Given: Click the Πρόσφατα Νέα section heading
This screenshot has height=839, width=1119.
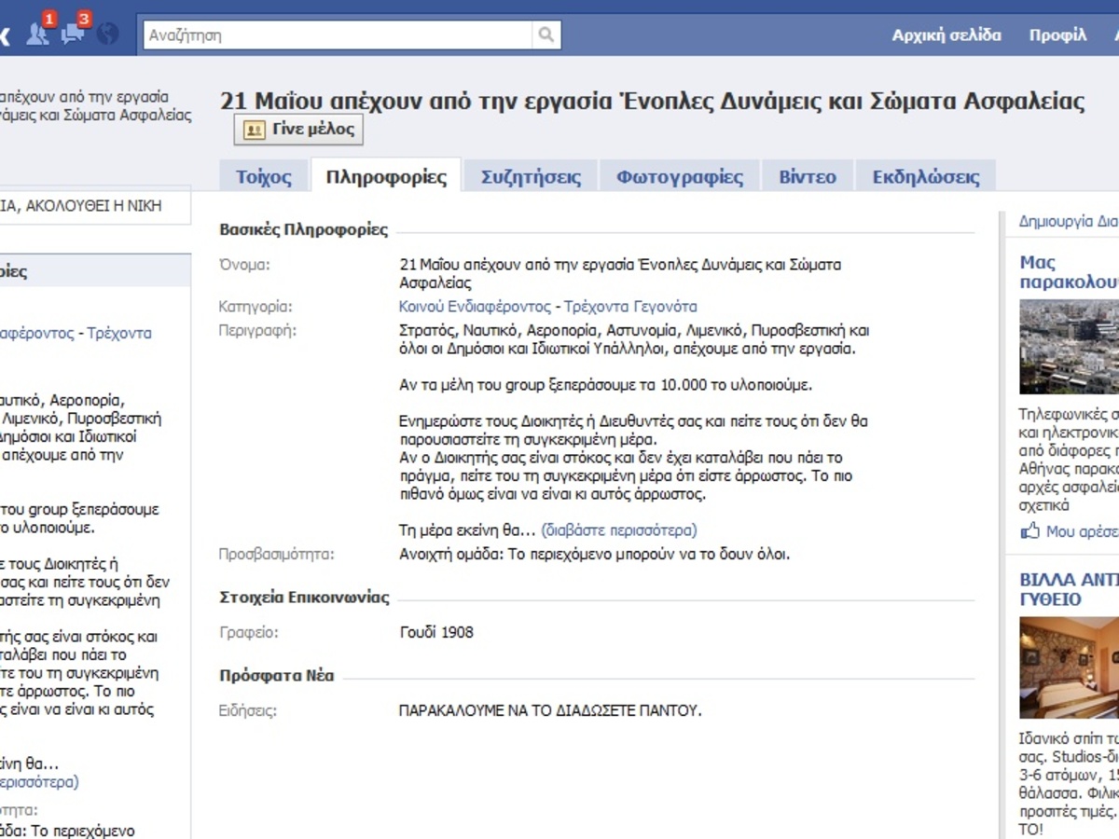Looking at the screenshot, I should 277,676.
